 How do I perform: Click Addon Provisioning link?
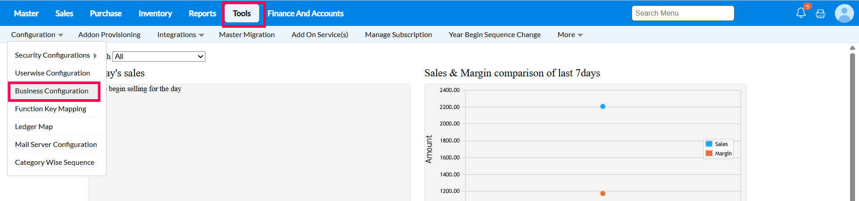click(x=109, y=35)
